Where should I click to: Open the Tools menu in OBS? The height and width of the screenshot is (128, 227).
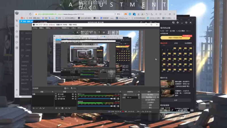tap(73, 28)
